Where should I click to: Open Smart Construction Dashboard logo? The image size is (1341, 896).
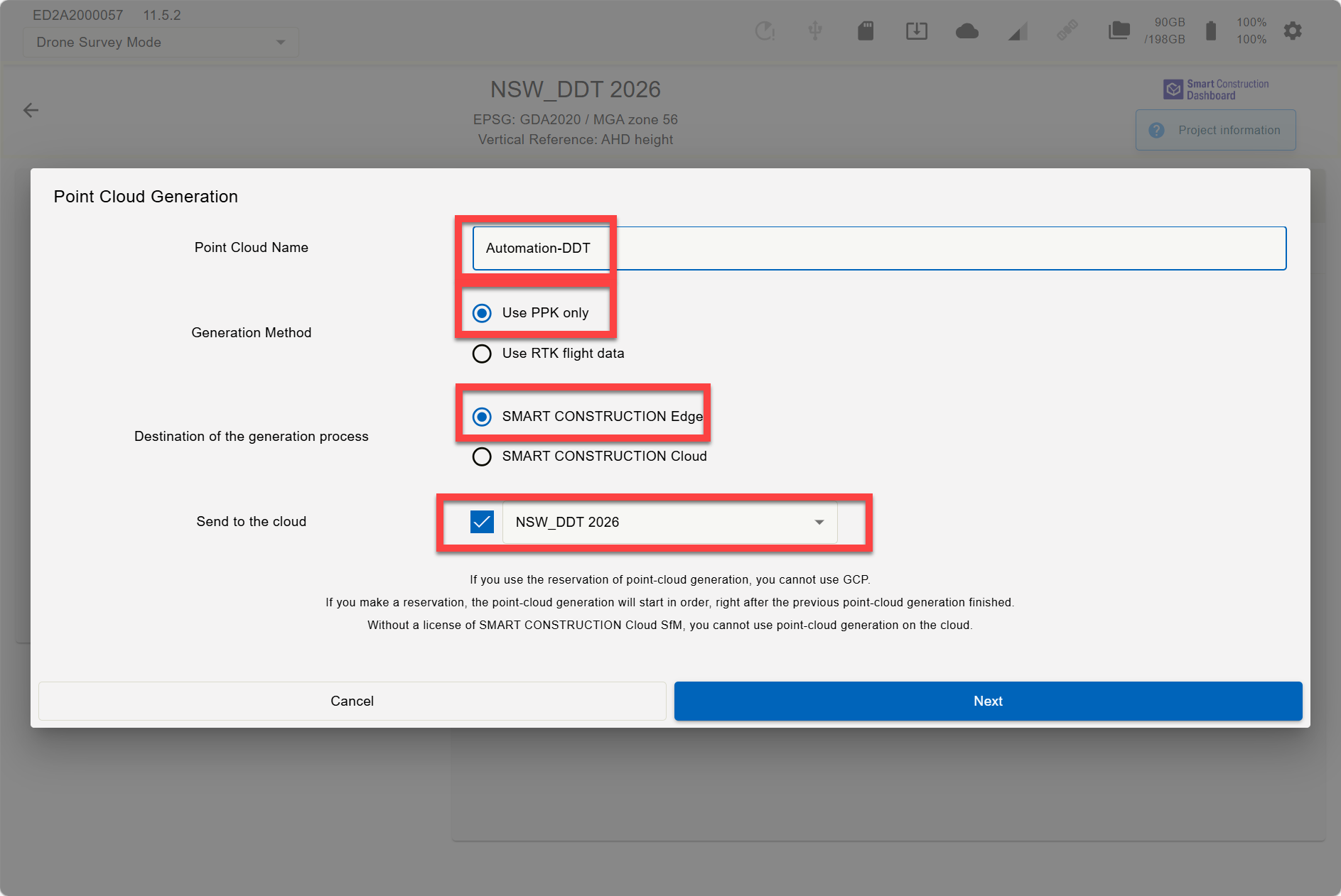1216,89
